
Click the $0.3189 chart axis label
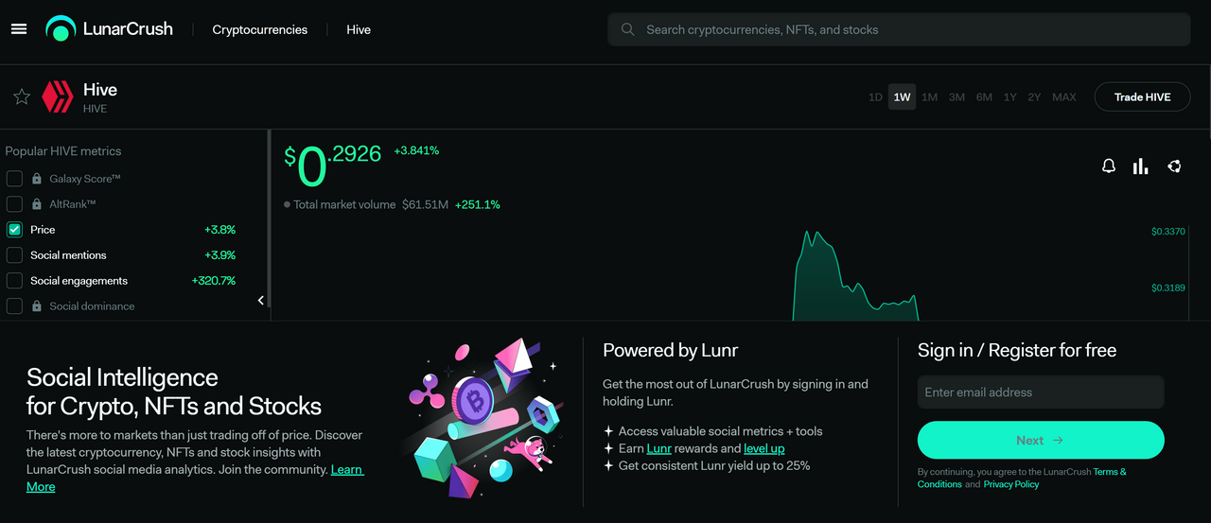point(1168,288)
